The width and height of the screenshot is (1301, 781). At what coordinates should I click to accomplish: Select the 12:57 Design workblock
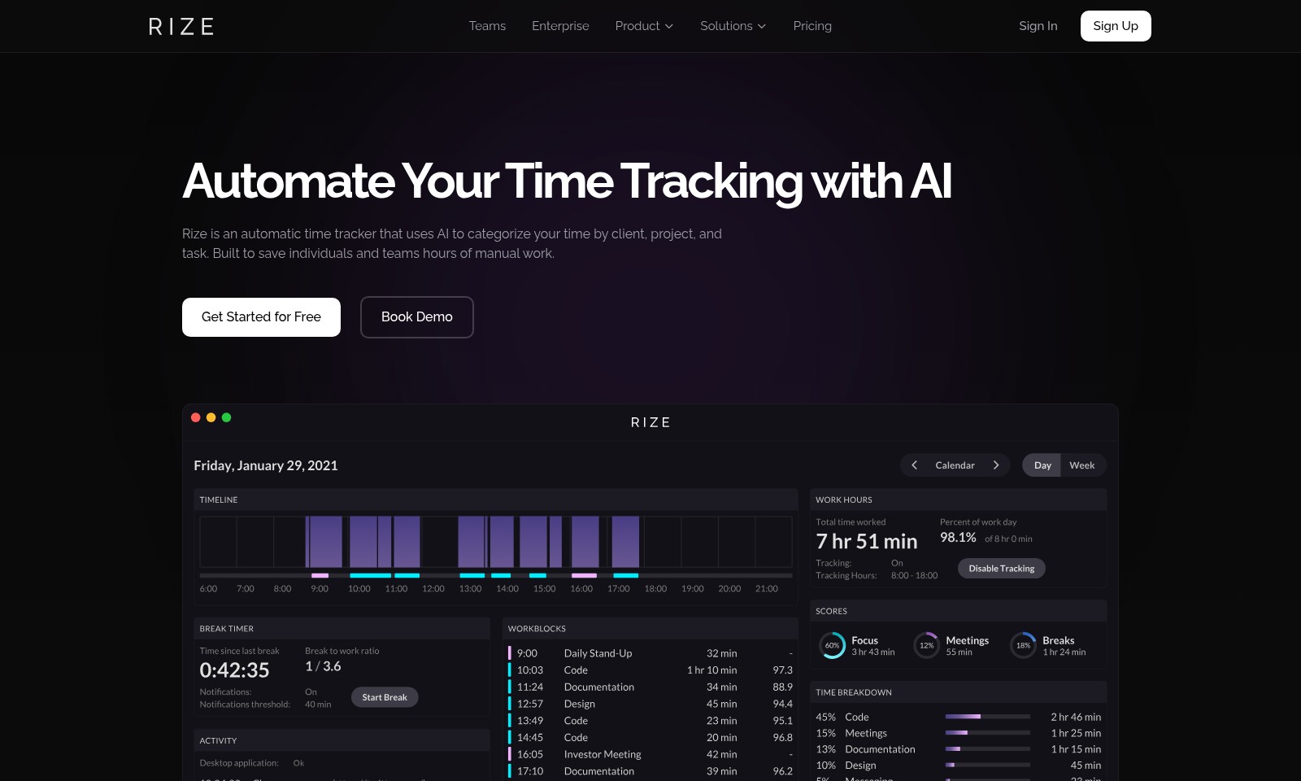click(x=650, y=704)
